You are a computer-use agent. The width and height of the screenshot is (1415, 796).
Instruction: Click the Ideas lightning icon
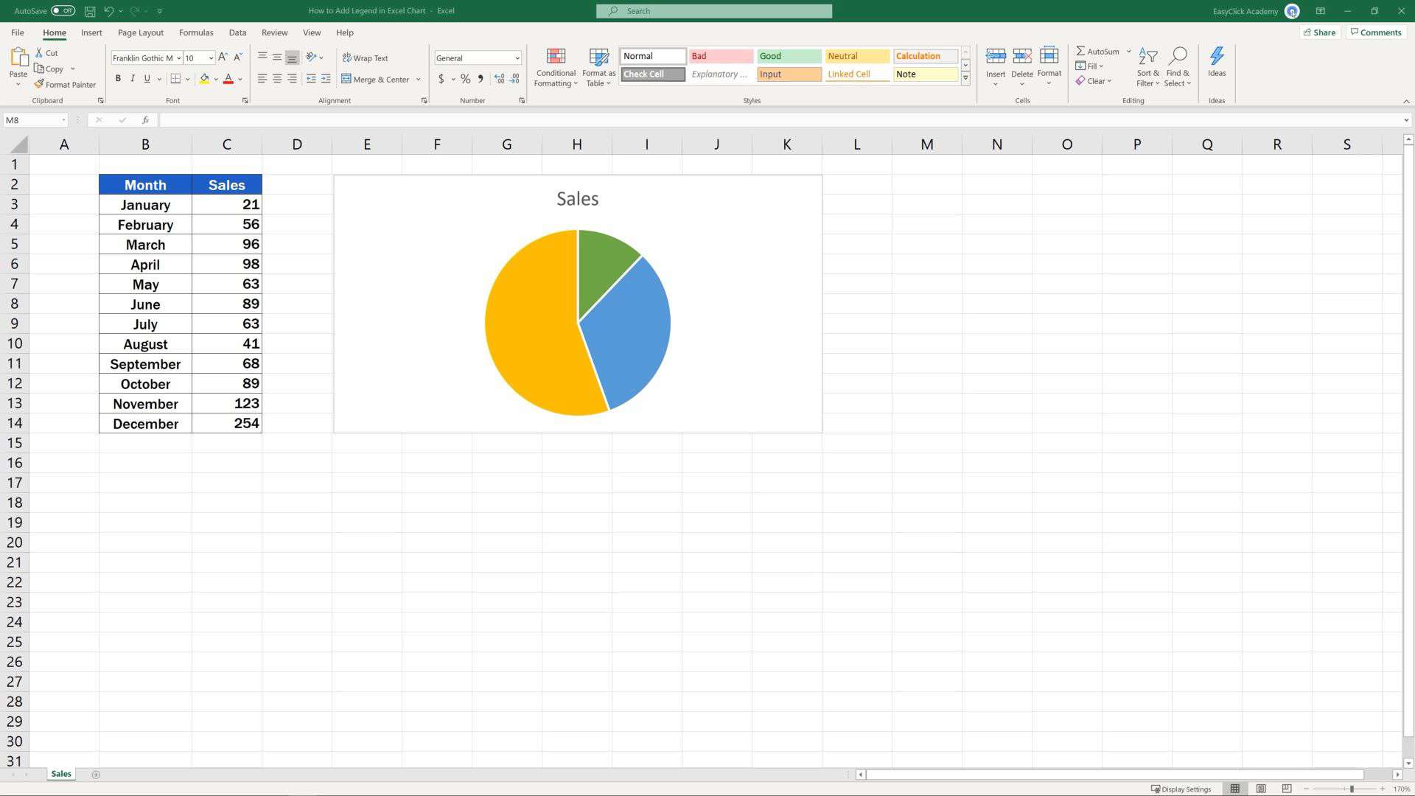1217,56
